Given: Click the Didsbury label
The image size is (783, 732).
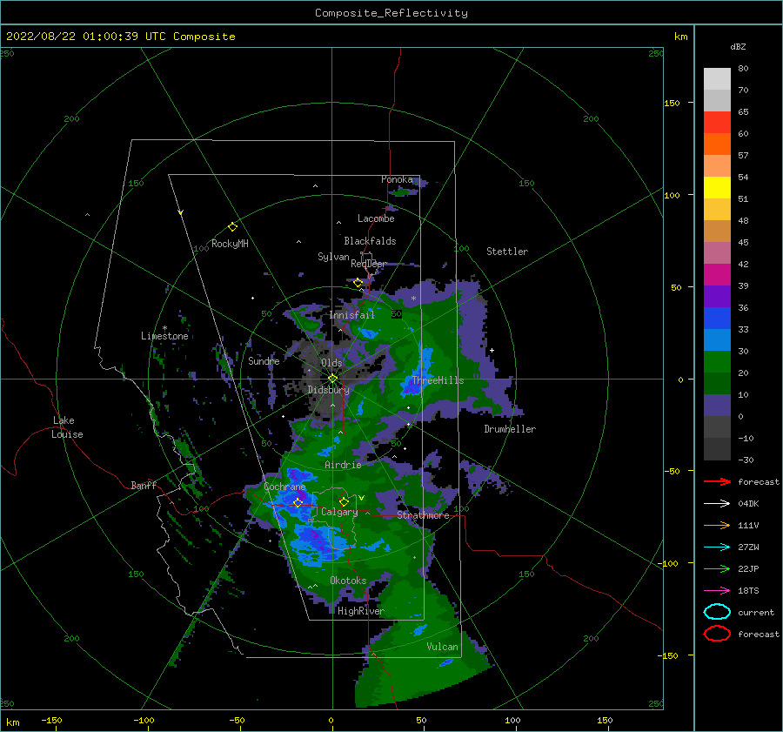Looking at the screenshot, I should pos(329,390).
